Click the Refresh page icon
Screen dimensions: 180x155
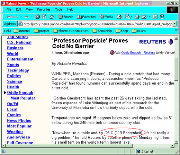tap(44, 17)
